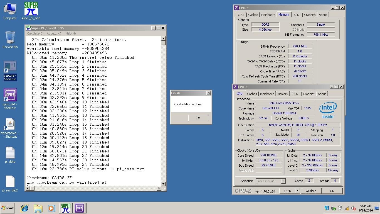This screenshot has width=380, height=214.
Task: Select the cpuz_x64 shortcut icon
Action: tap(10, 99)
